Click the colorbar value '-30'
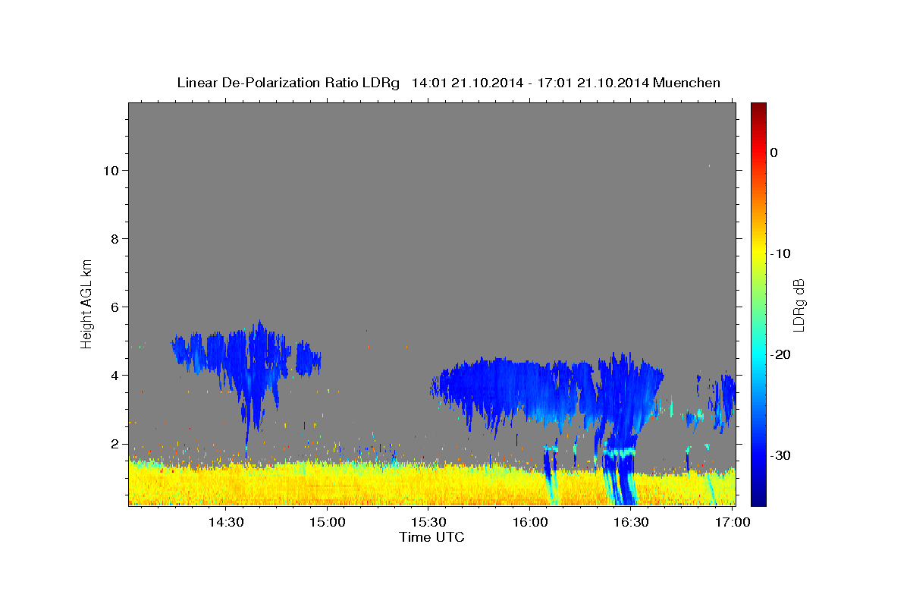This screenshot has width=910, height=607. tap(780, 455)
